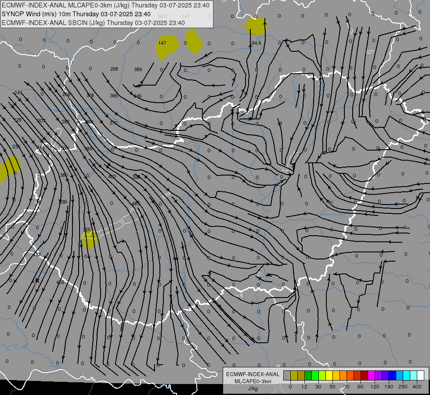The width and height of the screenshot is (430, 395).
Task: Click the olive hexagon below 325
Action: click(x=90, y=240)
